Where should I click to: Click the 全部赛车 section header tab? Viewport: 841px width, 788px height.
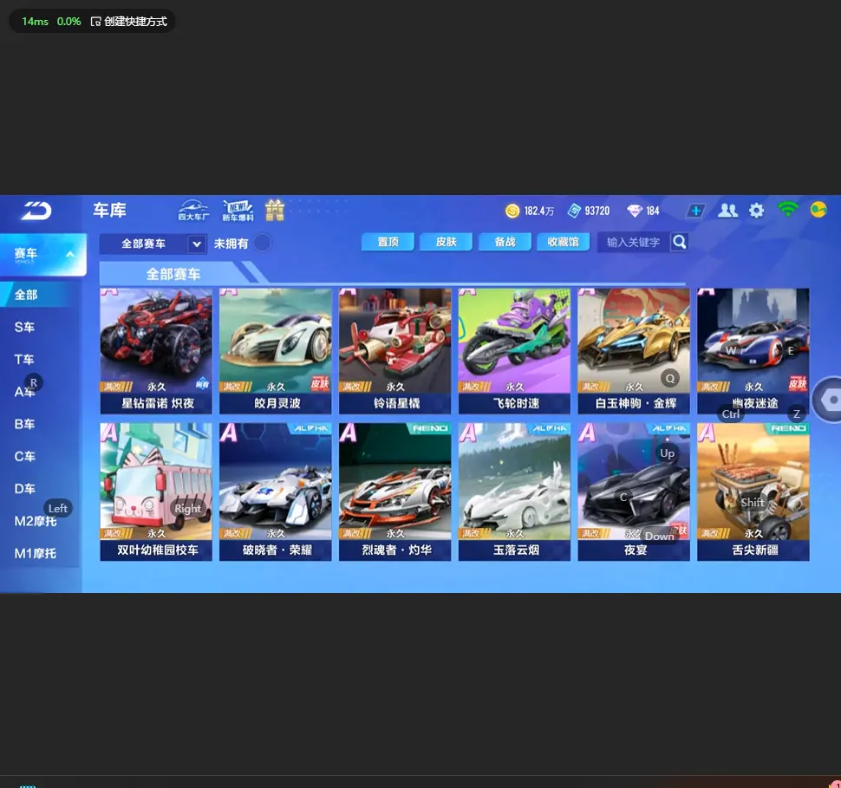[173, 274]
